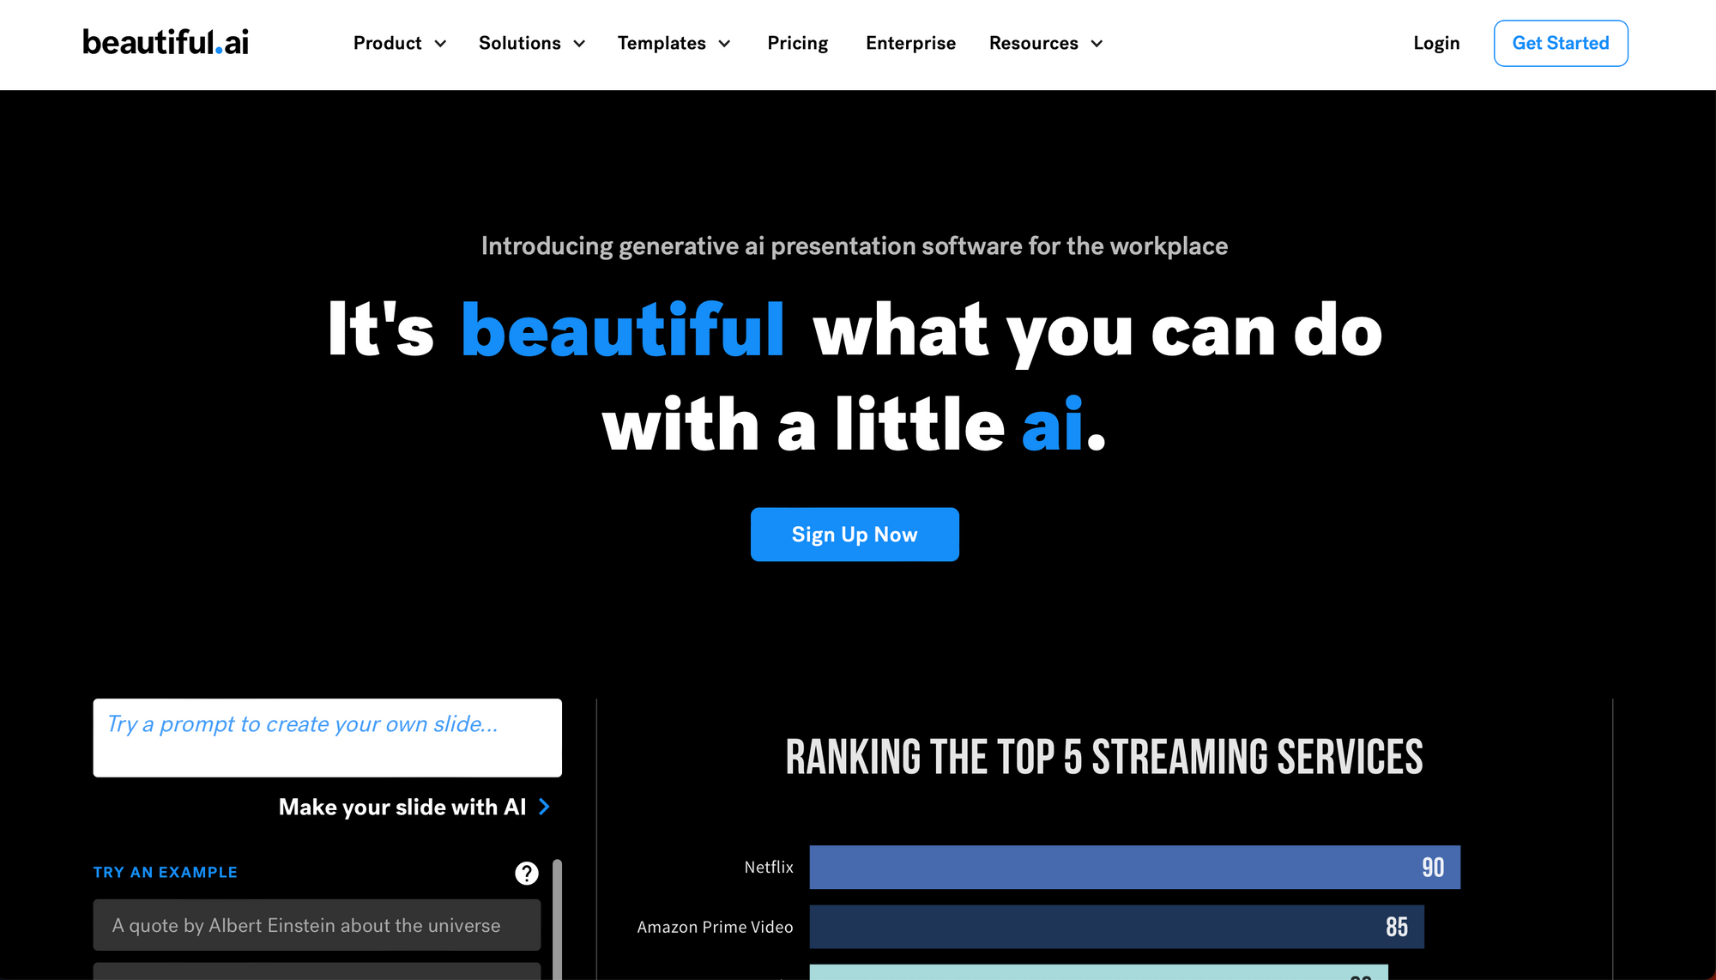Open the Pricing page
Image resolution: width=1716 pixels, height=980 pixels.
tap(797, 43)
